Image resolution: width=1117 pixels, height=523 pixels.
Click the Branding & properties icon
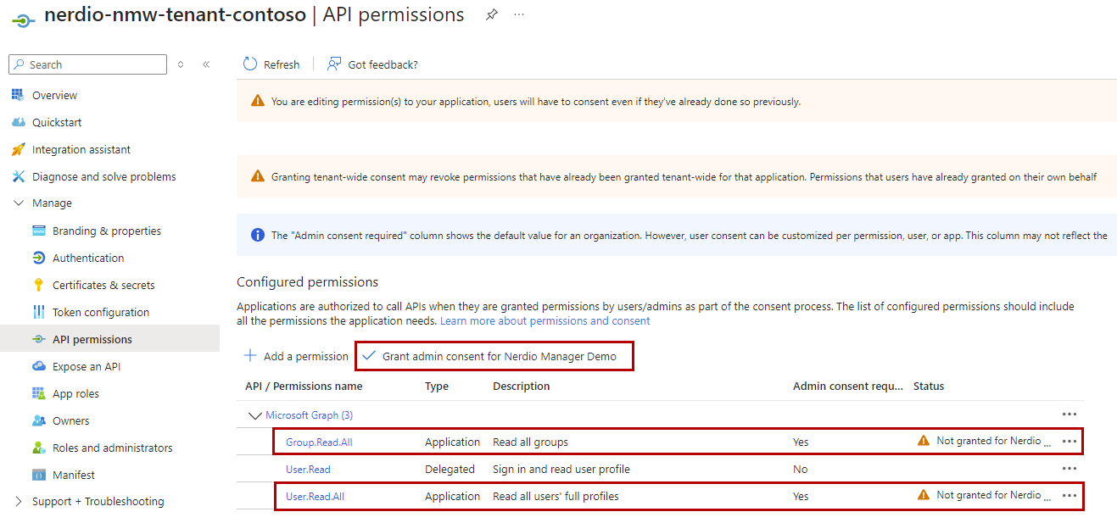38,231
